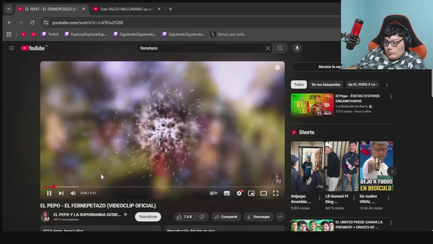Like the video with 7.4 K
Viewport: 433px width, 244px height.
pos(184,217)
